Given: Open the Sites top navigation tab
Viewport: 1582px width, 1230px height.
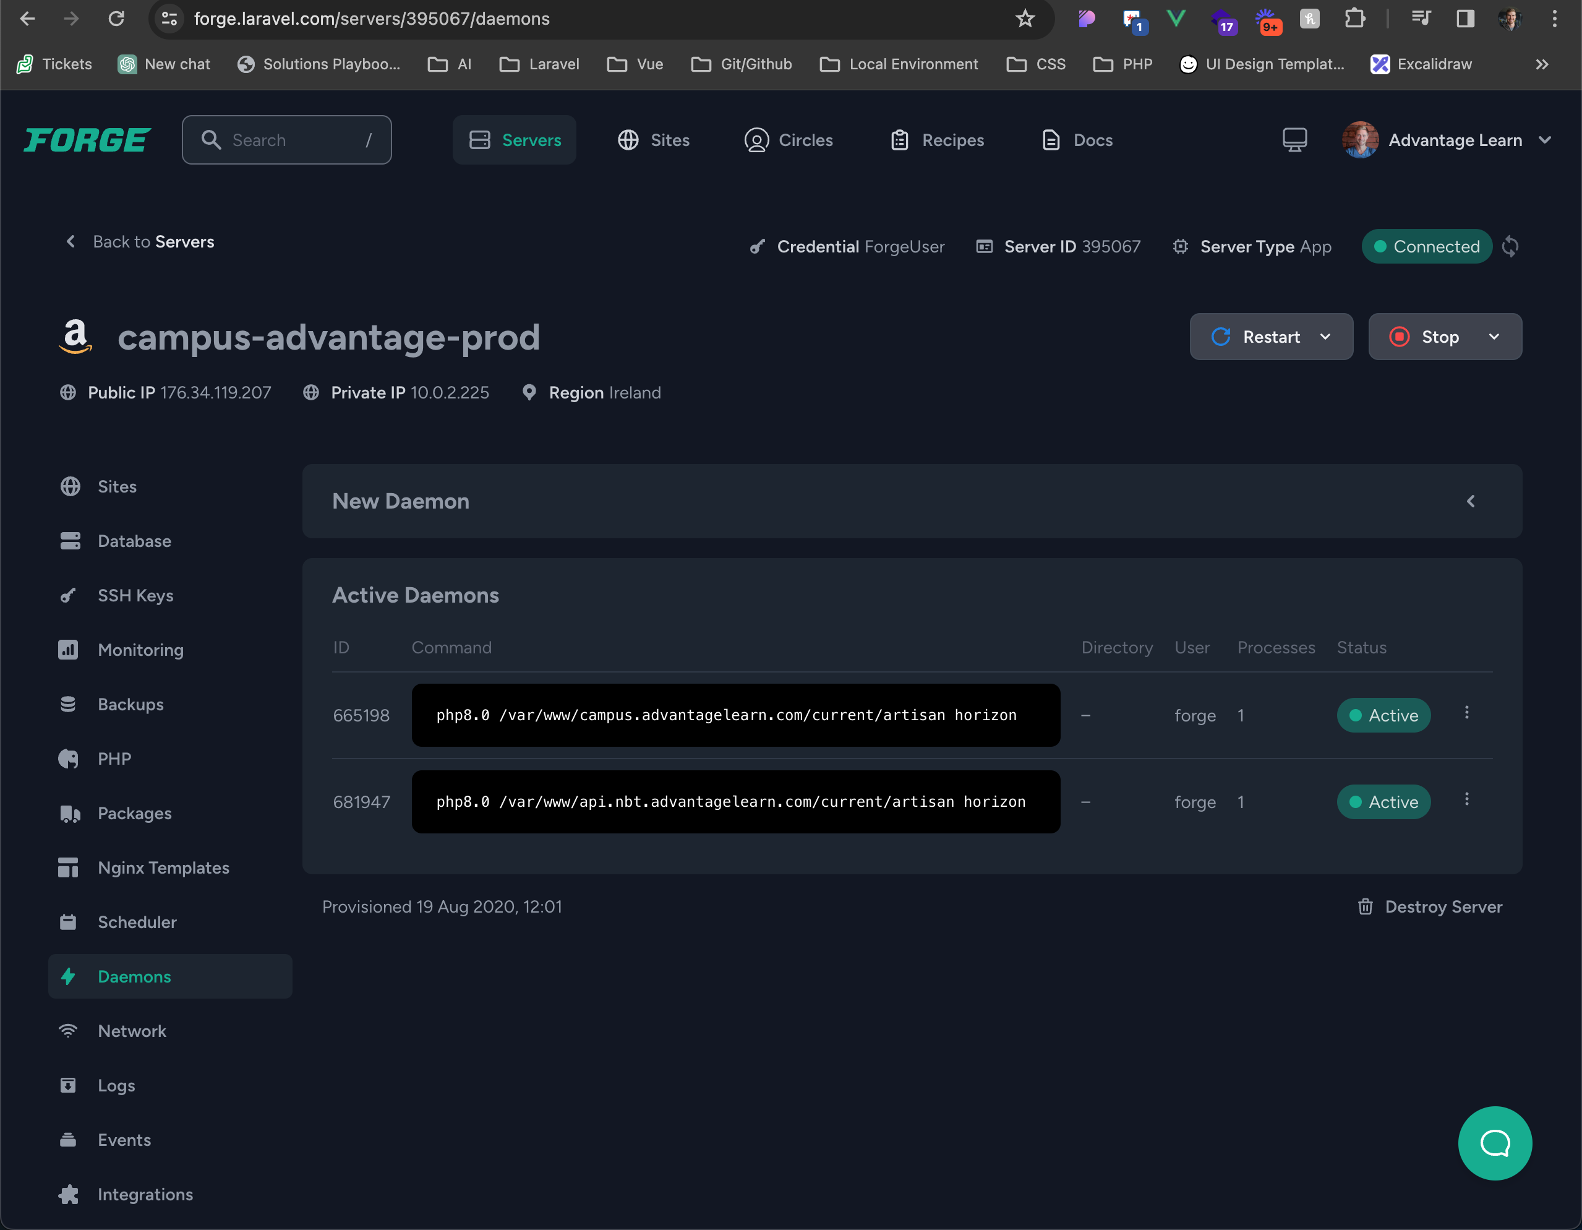Looking at the screenshot, I should 653,140.
